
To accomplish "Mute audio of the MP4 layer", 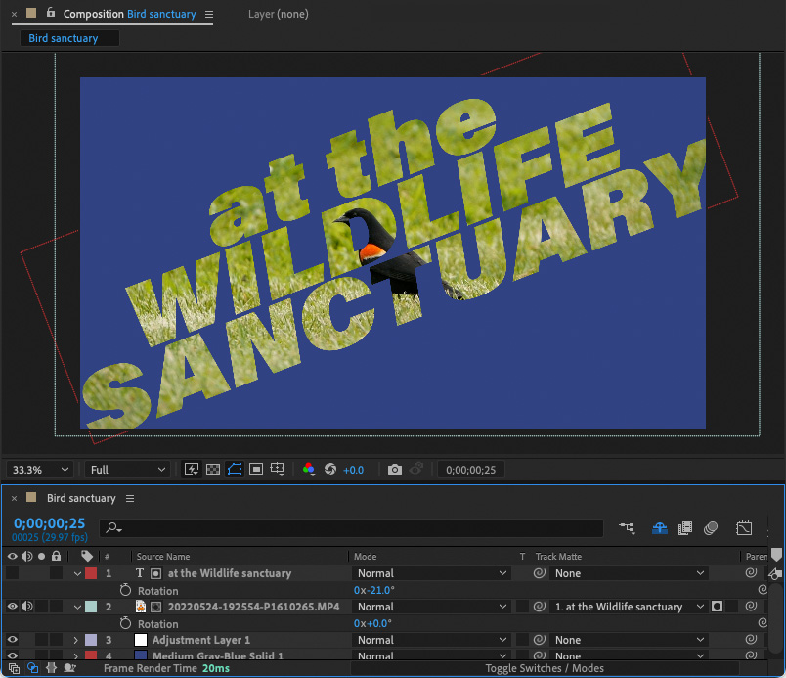I will click(x=27, y=607).
